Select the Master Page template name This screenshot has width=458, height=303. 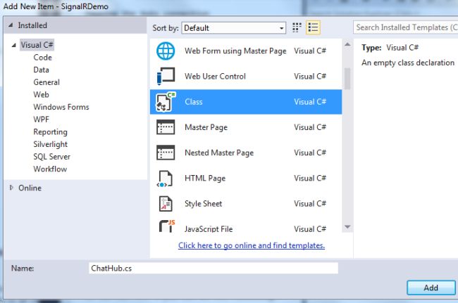206,127
